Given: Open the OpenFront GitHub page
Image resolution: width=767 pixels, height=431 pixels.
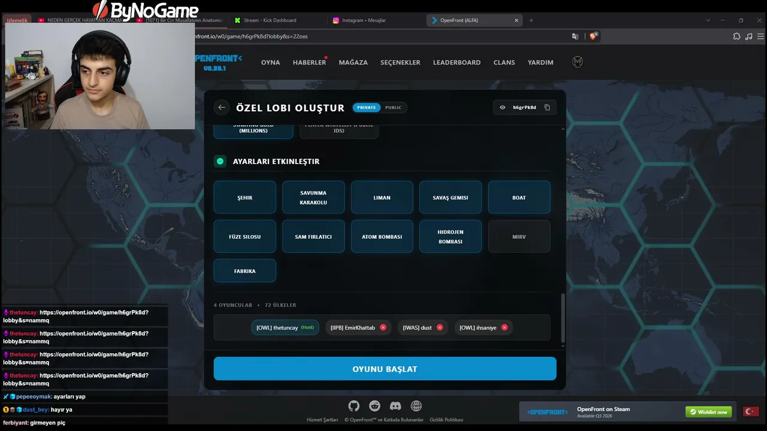Looking at the screenshot, I should click(x=354, y=406).
